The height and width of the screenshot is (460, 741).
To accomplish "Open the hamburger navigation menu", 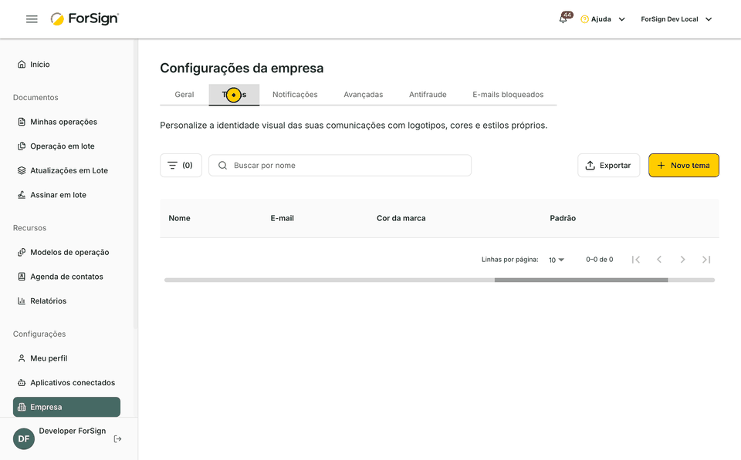I will (x=32, y=19).
